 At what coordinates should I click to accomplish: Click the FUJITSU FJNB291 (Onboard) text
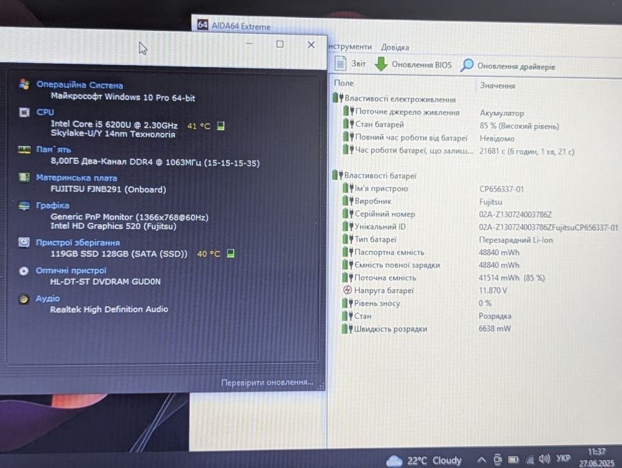108,189
